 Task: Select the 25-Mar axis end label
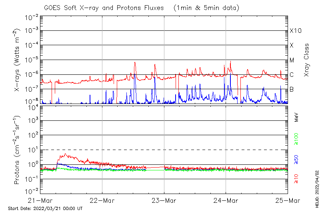pos(288,200)
